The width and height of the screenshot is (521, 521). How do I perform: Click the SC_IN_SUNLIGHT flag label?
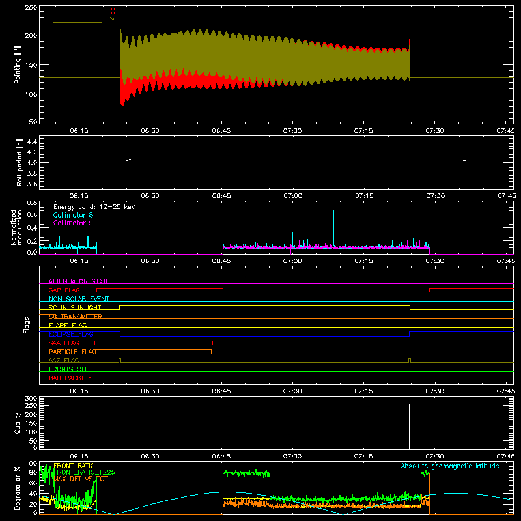pyautogui.click(x=75, y=307)
